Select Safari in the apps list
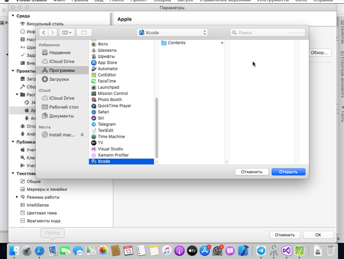Viewport: 344px width, 259px height. pyautogui.click(x=121, y=112)
